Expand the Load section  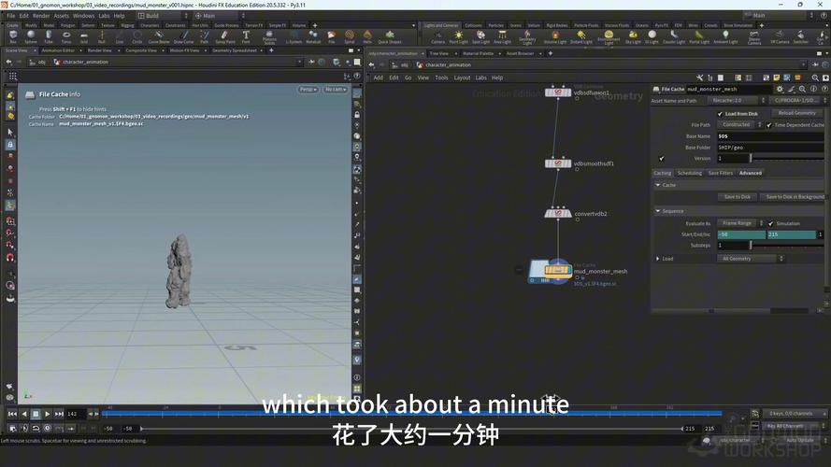(x=658, y=259)
